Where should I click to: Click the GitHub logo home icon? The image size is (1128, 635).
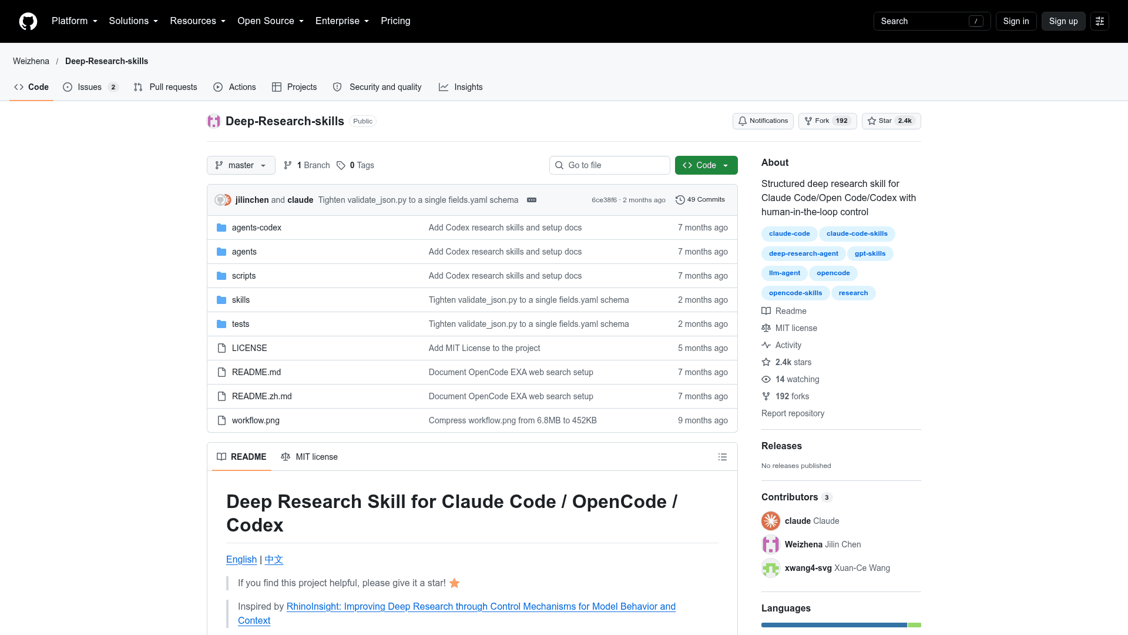pyautogui.click(x=28, y=21)
